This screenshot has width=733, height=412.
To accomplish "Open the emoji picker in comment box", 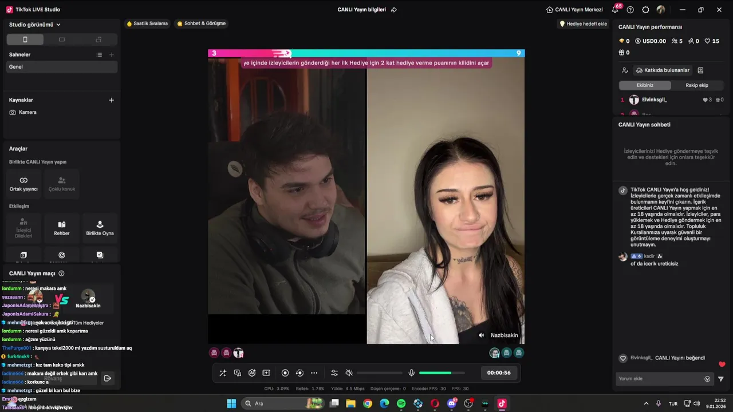I will tap(707, 379).
